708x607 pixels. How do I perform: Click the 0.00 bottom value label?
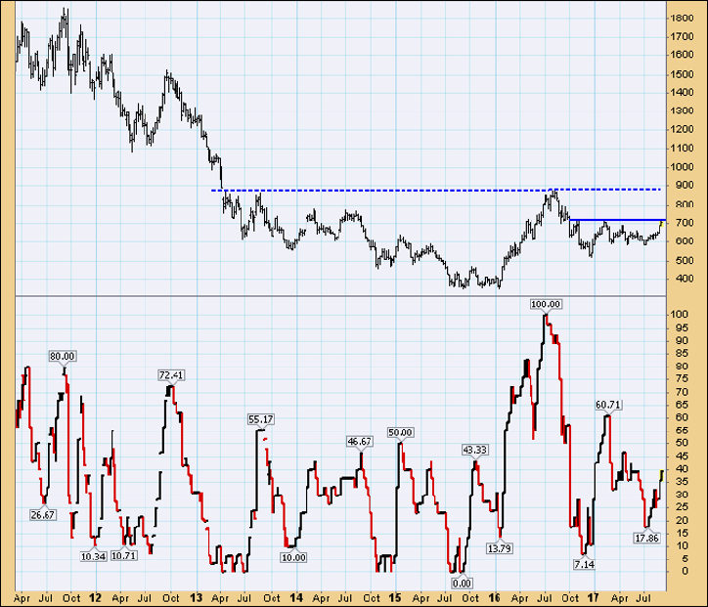tap(462, 583)
